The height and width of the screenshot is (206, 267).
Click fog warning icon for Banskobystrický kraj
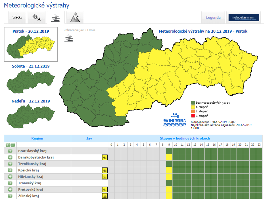(x=105, y=157)
